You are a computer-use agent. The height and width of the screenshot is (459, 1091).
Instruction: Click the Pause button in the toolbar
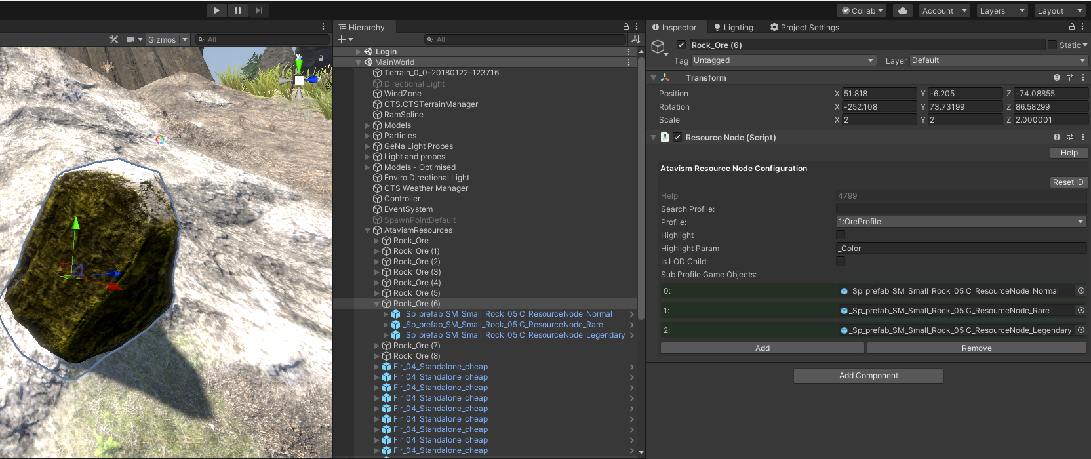point(237,10)
